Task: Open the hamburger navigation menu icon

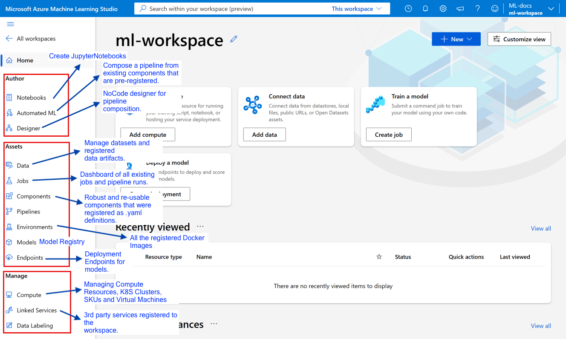Action: (x=11, y=24)
